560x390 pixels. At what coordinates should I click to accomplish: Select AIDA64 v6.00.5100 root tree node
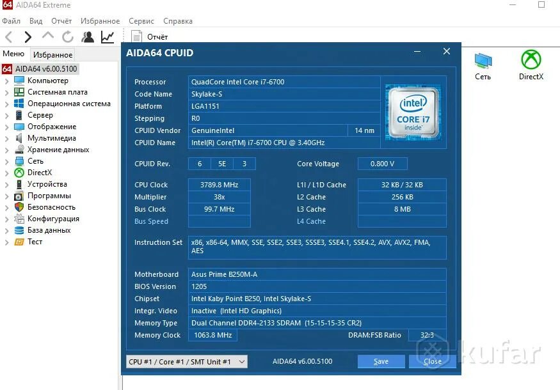click(x=46, y=68)
